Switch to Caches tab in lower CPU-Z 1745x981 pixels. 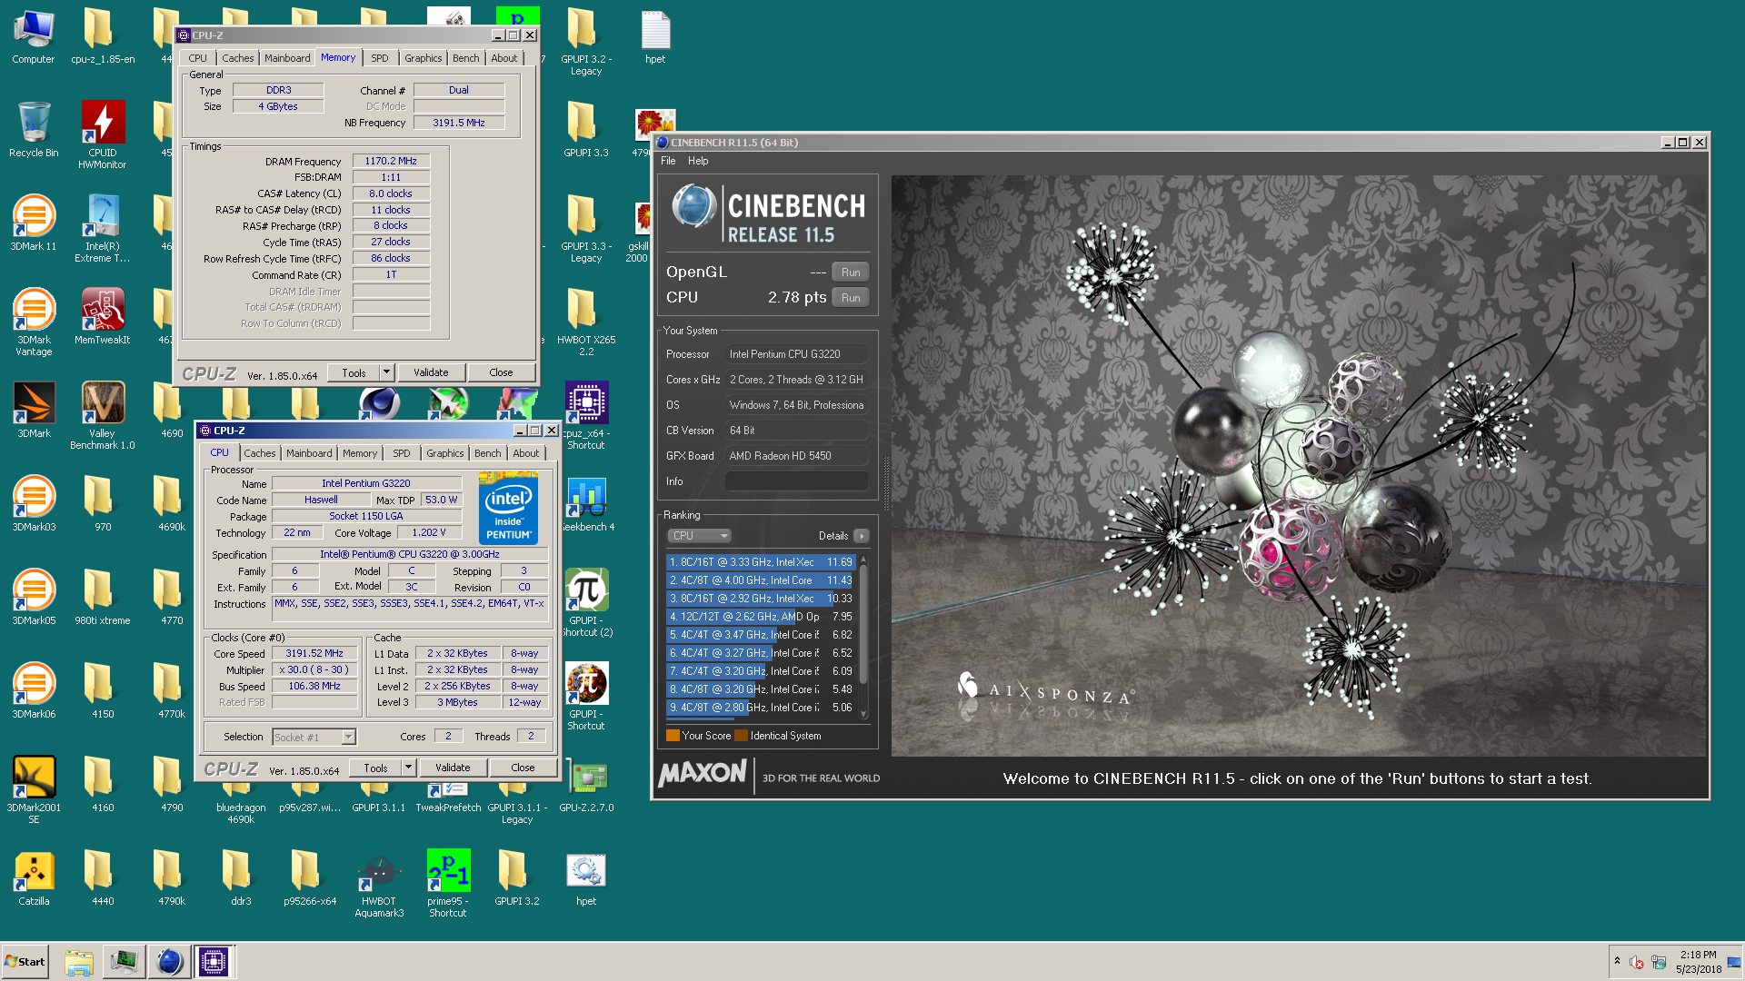pyautogui.click(x=260, y=453)
